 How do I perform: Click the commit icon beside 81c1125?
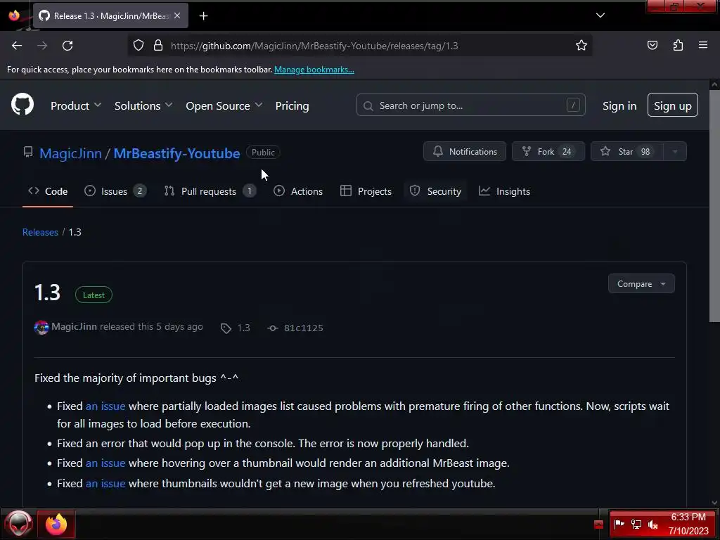point(273,328)
